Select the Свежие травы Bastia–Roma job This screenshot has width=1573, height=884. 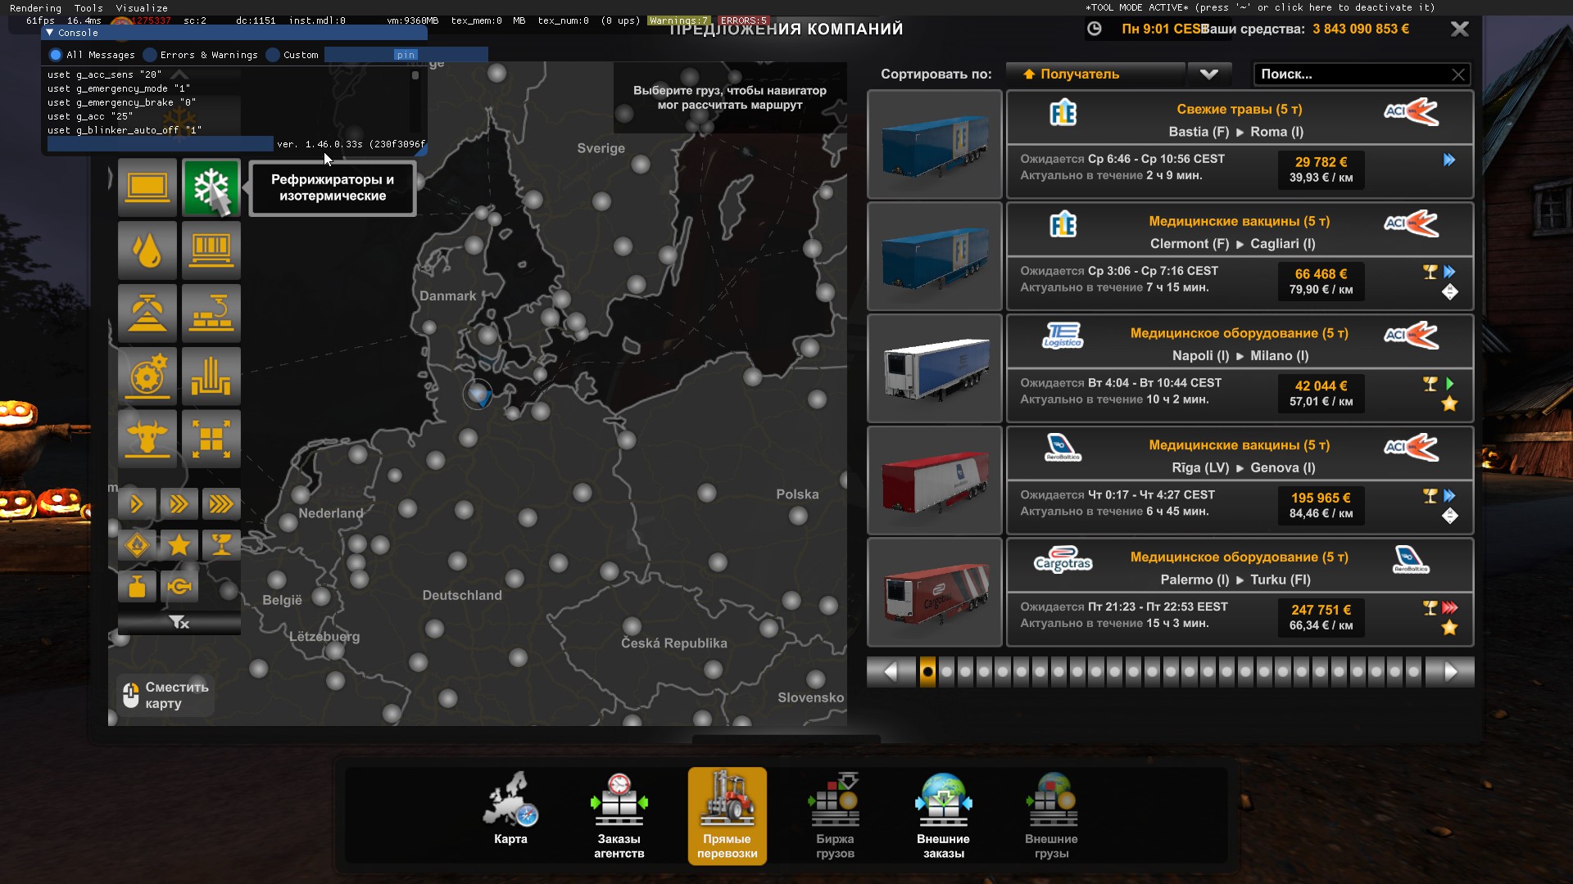(1240, 145)
